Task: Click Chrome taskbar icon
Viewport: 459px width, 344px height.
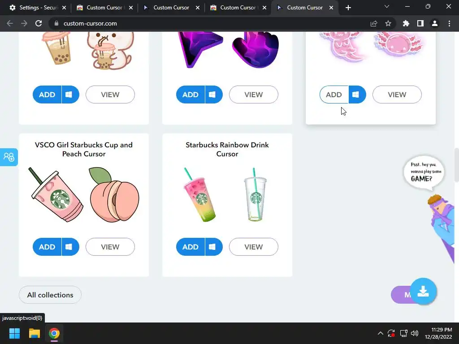Action: (54, 333)
